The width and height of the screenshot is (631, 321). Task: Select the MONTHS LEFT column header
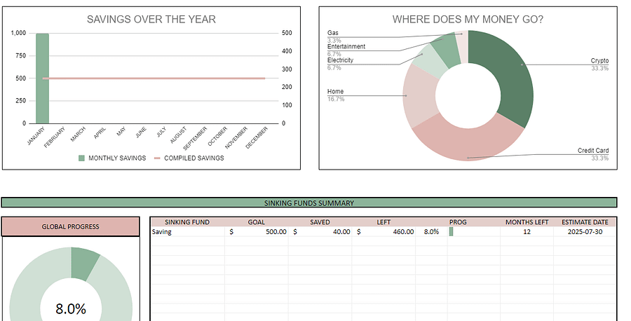pos(527,222)
